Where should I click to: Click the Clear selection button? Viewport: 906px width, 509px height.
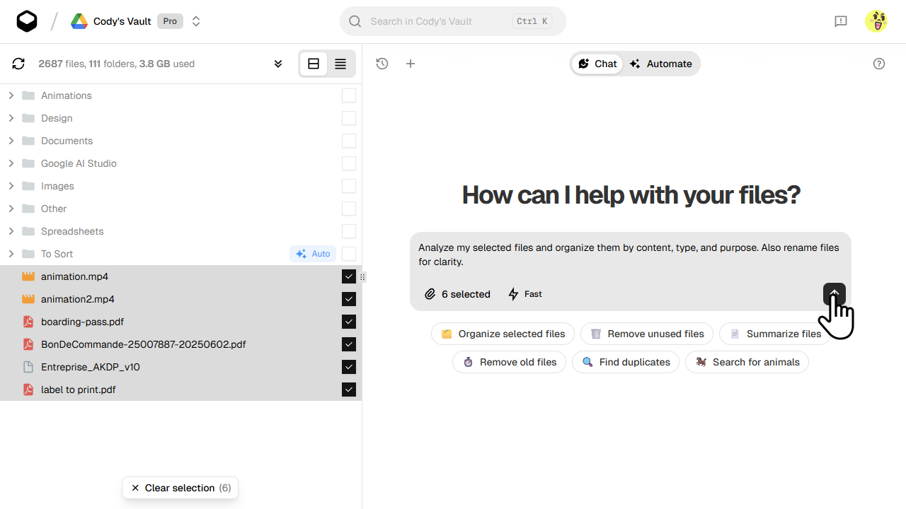coord(180,488)
